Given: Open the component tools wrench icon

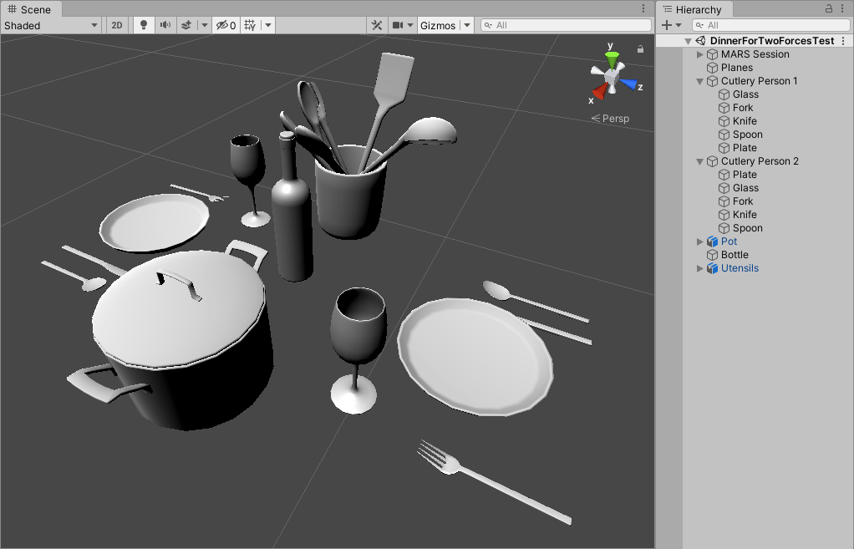Looking at the screenshot, I should 377,25.
